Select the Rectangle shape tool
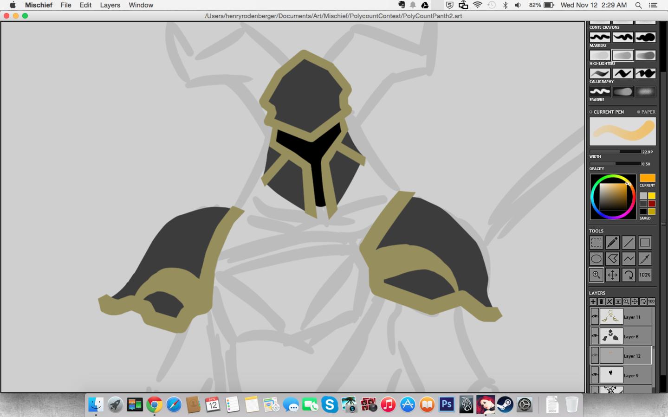The width and height of the screenshot is (668, 417). [645, 243]
